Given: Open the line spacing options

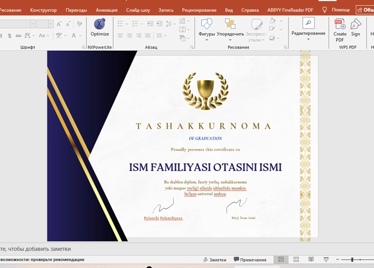Looking at the screenshot, I should click(170, 24).
